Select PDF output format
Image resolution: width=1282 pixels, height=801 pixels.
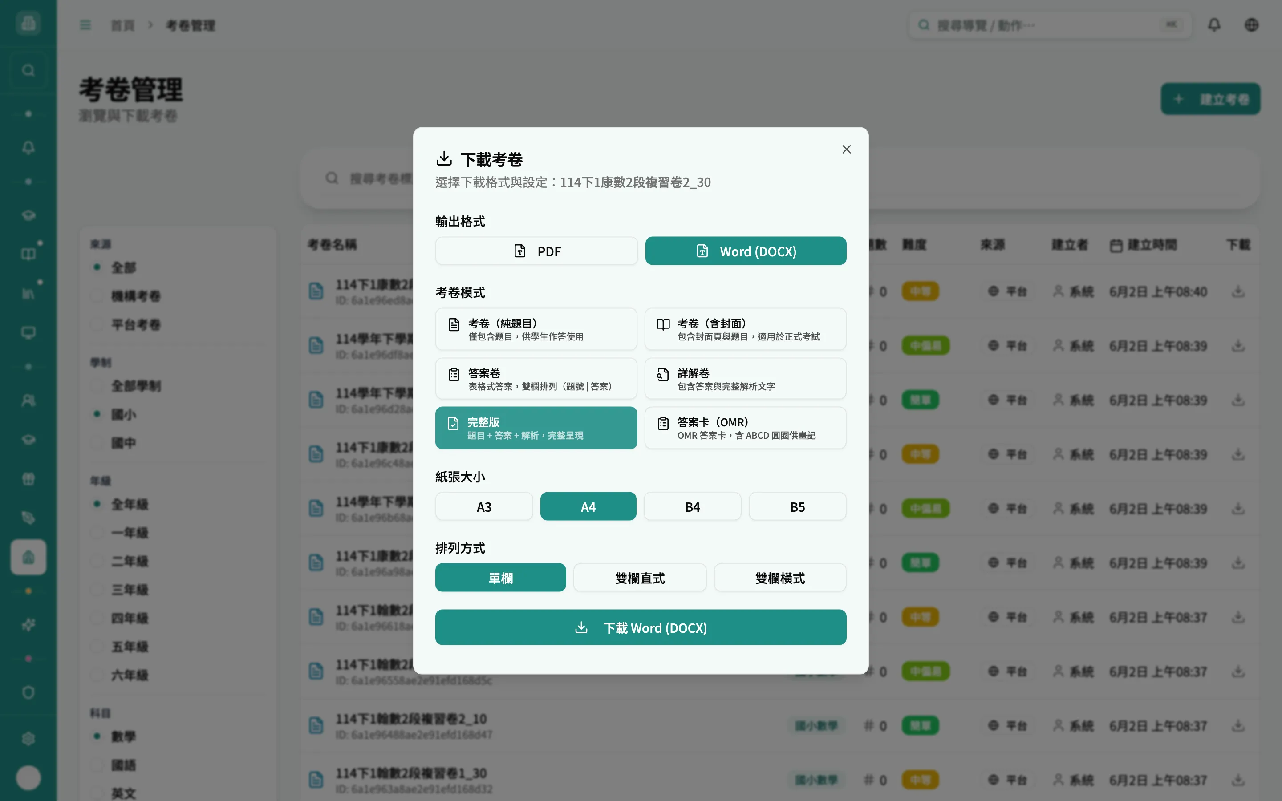[536, 251]
